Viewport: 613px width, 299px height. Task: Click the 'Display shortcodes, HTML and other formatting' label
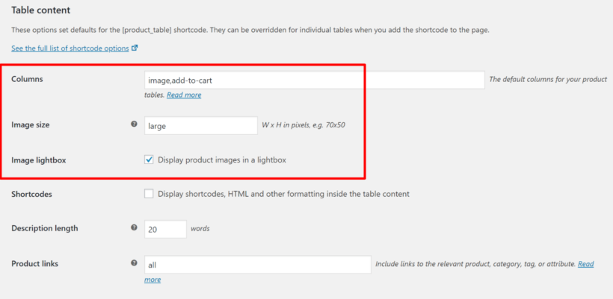tap(283, 194)
